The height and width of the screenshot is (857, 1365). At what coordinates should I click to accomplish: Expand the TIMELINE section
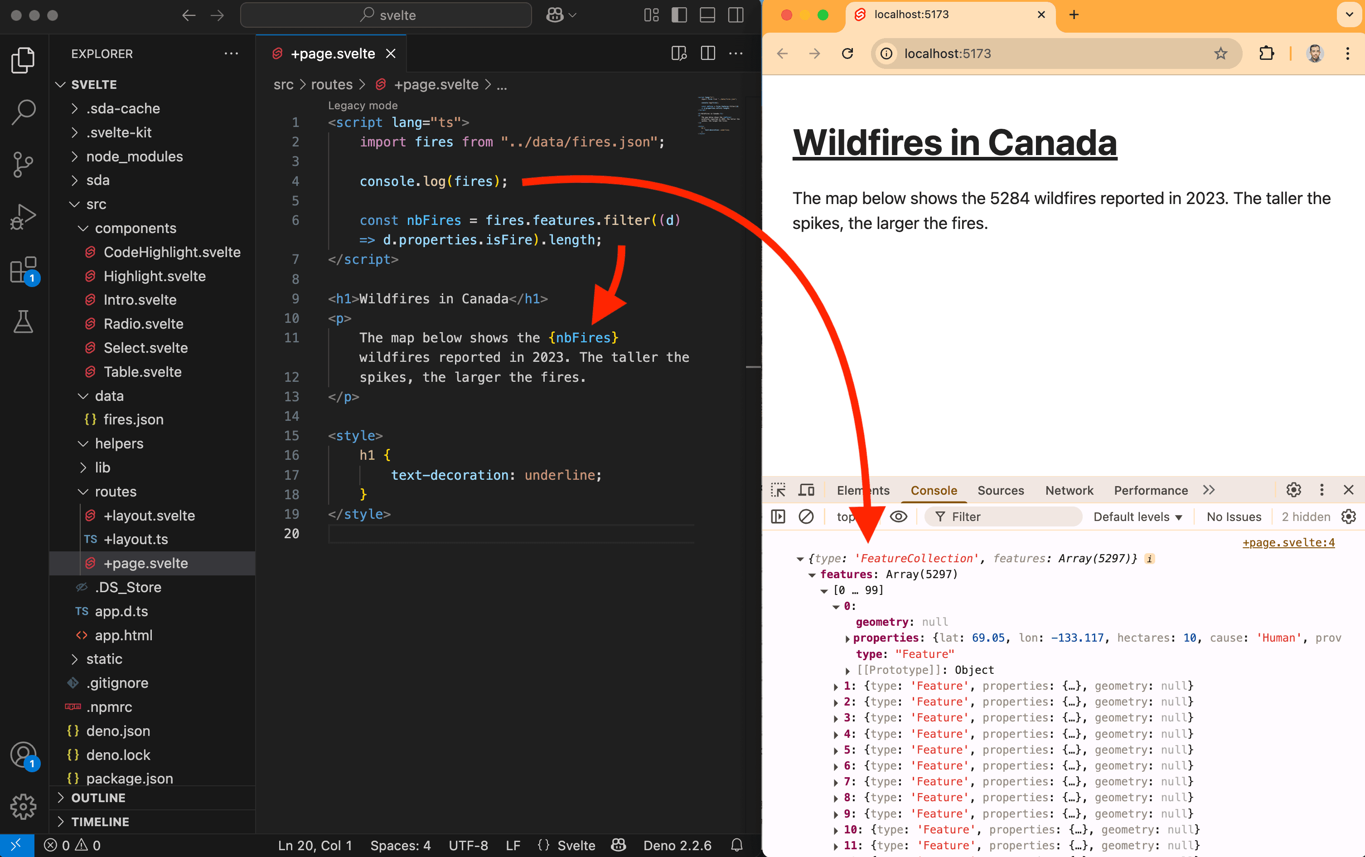152,822
